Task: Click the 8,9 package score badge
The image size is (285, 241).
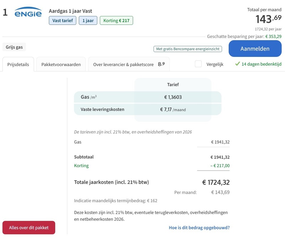Action: pos(161,64)
